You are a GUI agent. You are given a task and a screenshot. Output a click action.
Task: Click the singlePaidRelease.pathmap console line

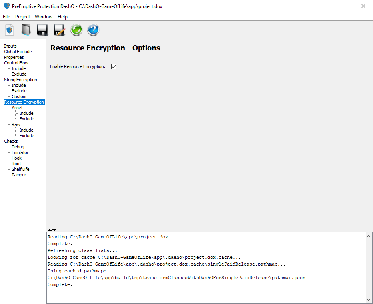pos(166,264)
